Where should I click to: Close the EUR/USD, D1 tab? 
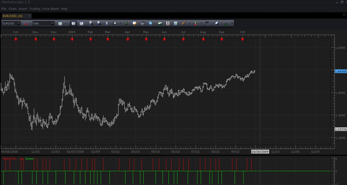(30, 16)
